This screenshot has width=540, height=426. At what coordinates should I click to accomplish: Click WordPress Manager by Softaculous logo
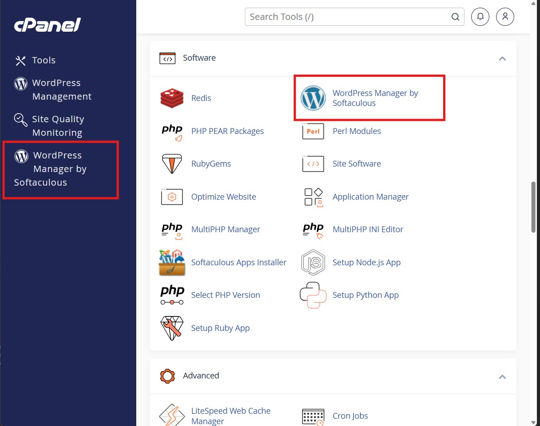[313, 98]
